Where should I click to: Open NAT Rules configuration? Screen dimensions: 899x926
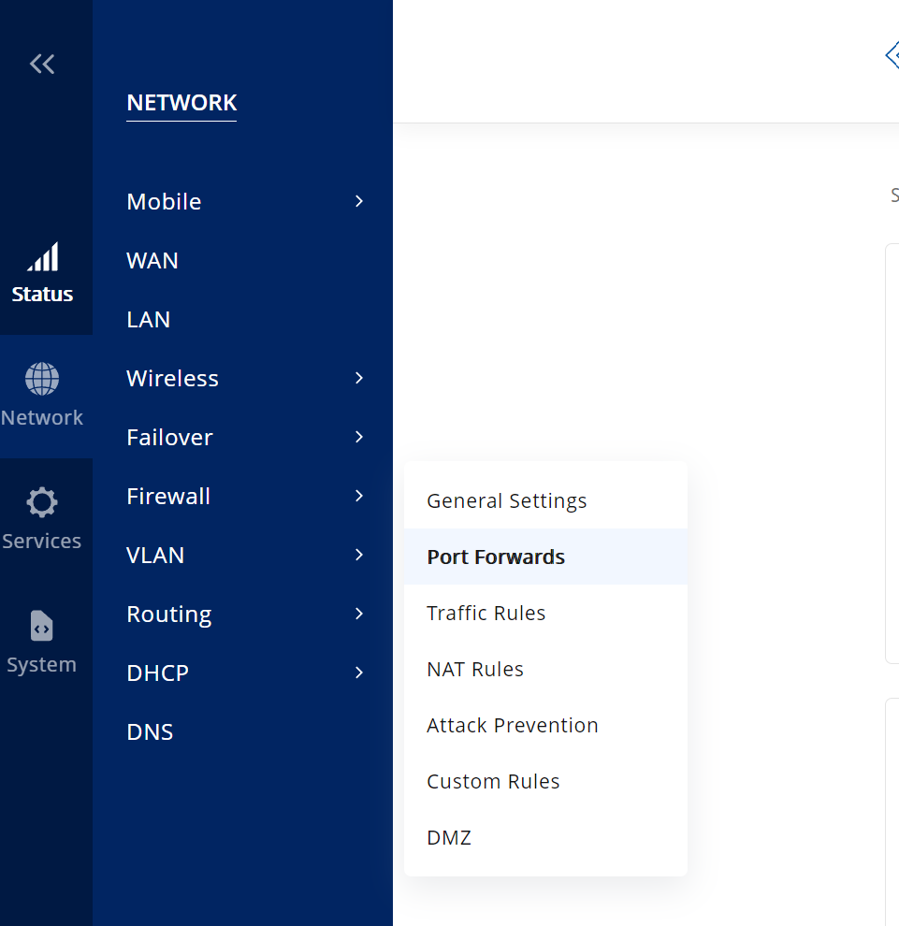473,669
